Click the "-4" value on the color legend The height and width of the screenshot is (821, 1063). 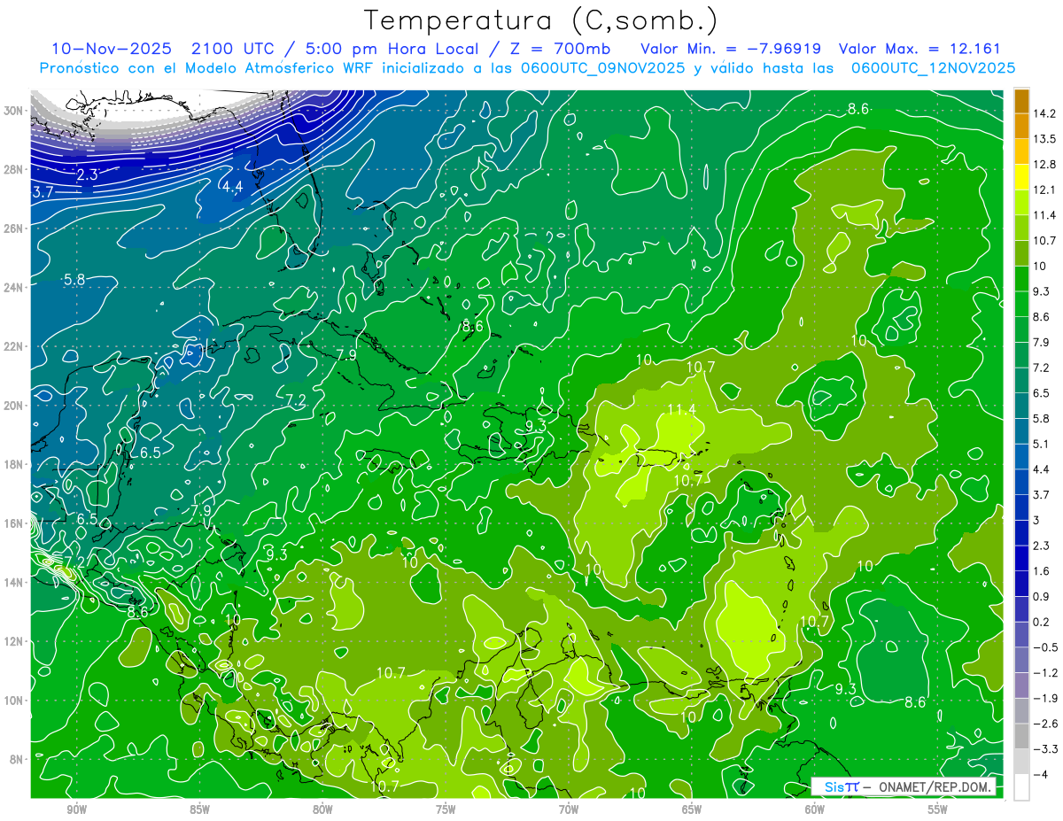pyautogui.click(x=1040, y=774)
